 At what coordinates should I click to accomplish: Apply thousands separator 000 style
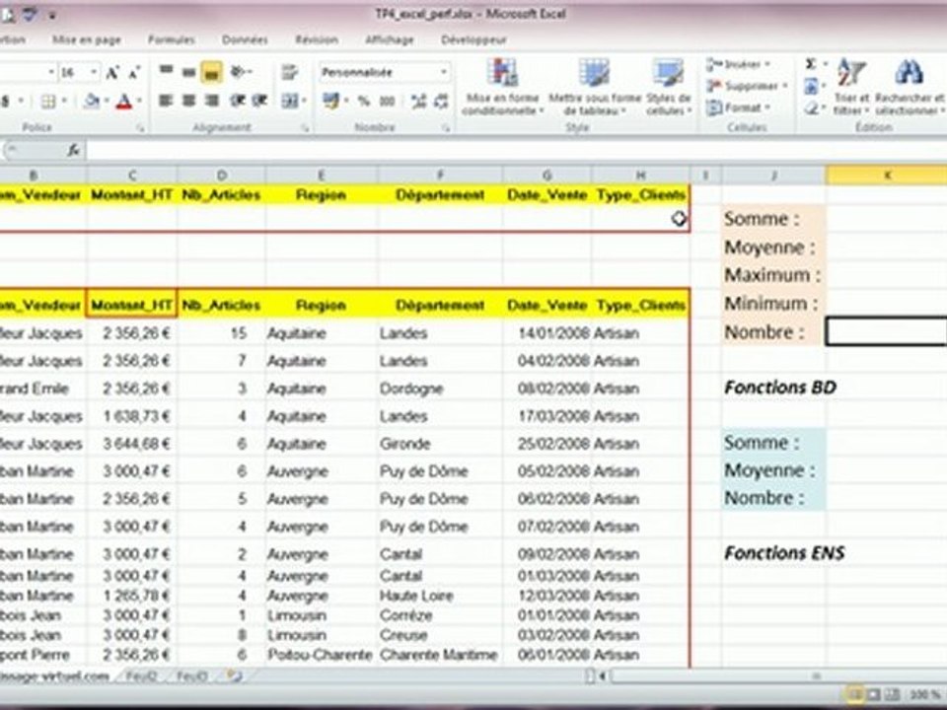pyautogui.click(x=387, y=102)
